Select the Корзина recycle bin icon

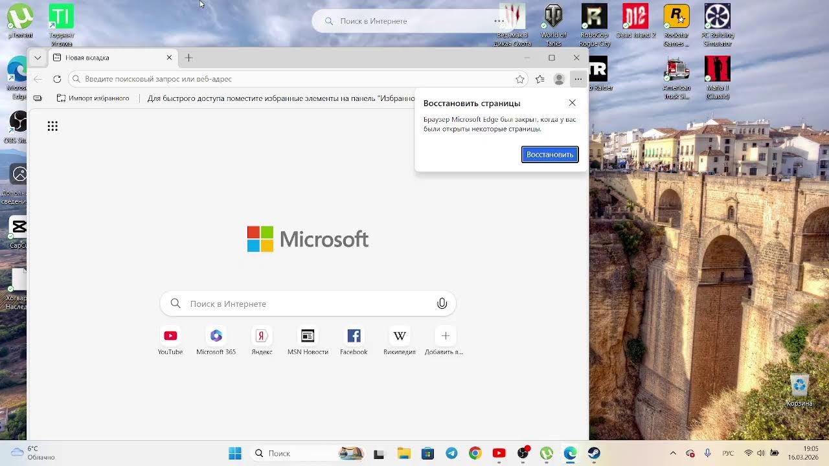[800, 390]
